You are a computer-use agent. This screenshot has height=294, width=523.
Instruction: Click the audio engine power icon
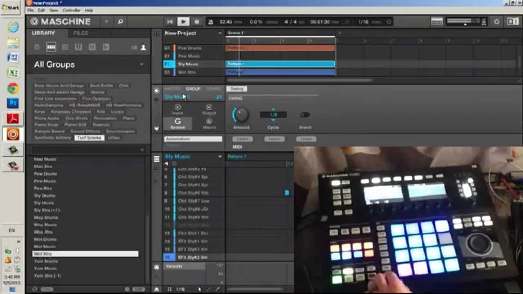tap(497, 22)
